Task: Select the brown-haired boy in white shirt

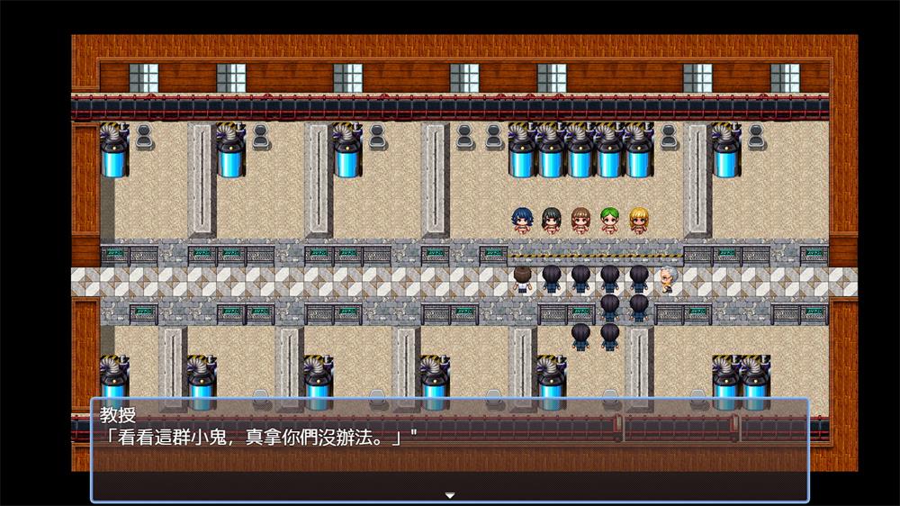Action: (x=523, y=279)
